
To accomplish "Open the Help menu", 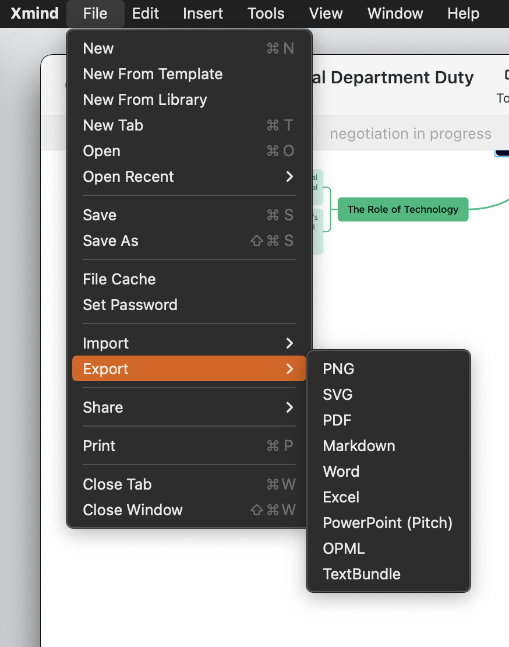I will coord(463,13).
